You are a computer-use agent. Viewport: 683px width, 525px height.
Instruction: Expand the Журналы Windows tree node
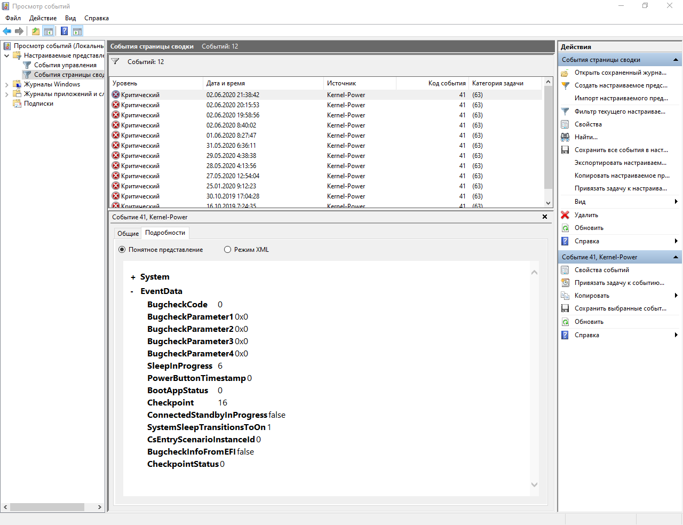[x=6, y=84]
